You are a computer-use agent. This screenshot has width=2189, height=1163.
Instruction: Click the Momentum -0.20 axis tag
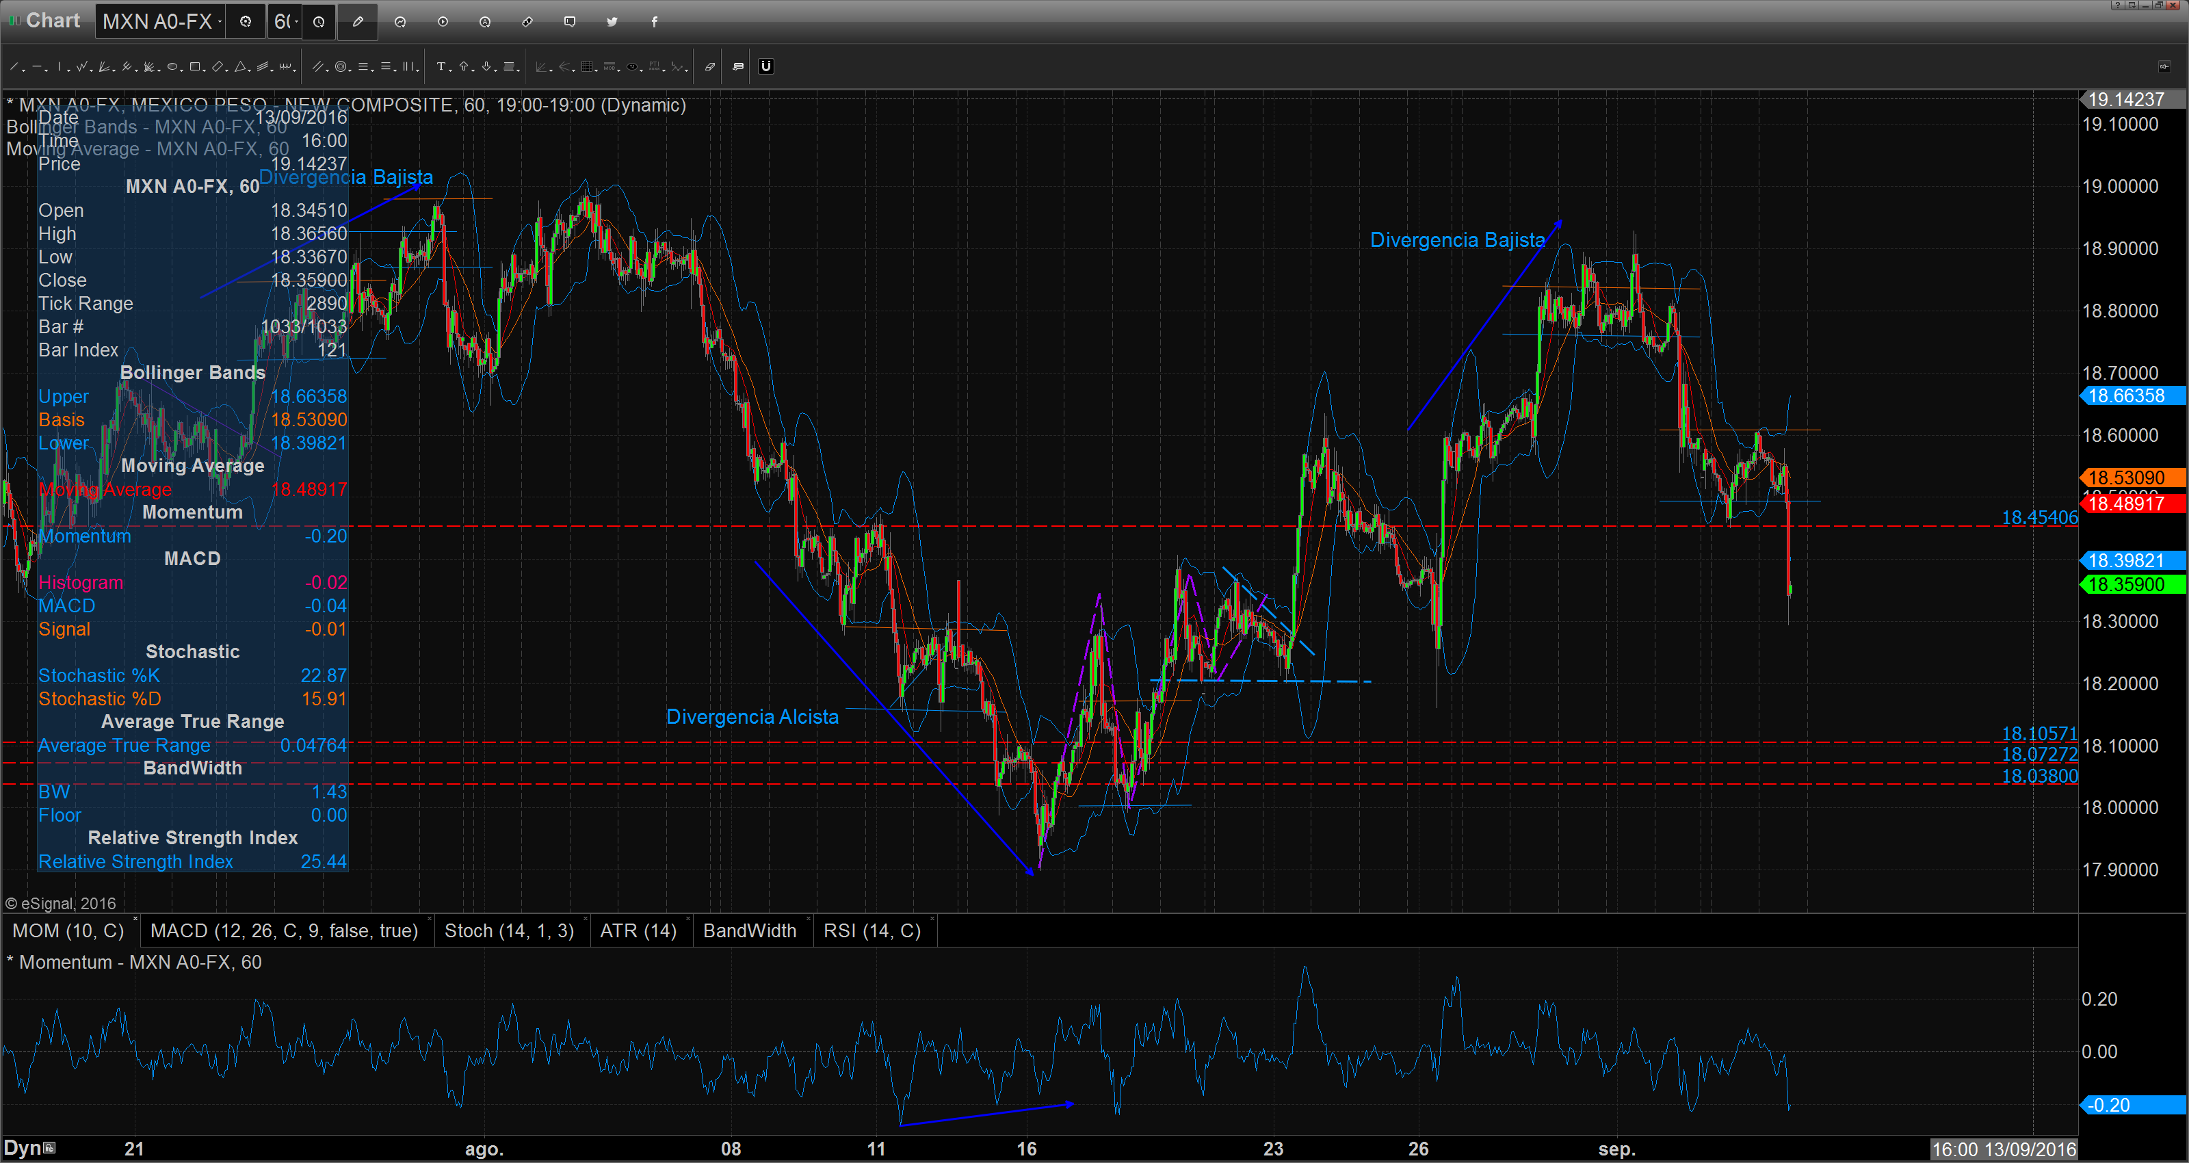point(2133,1105)
